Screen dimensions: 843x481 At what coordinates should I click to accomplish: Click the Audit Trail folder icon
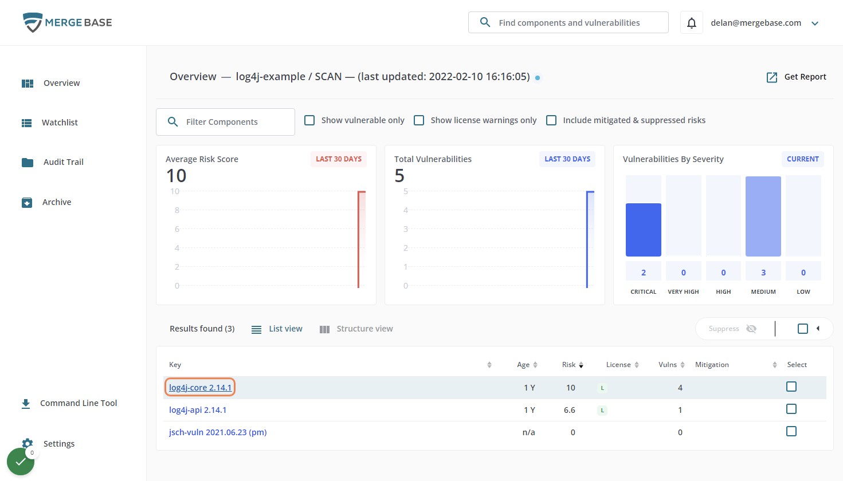(28, 163)
